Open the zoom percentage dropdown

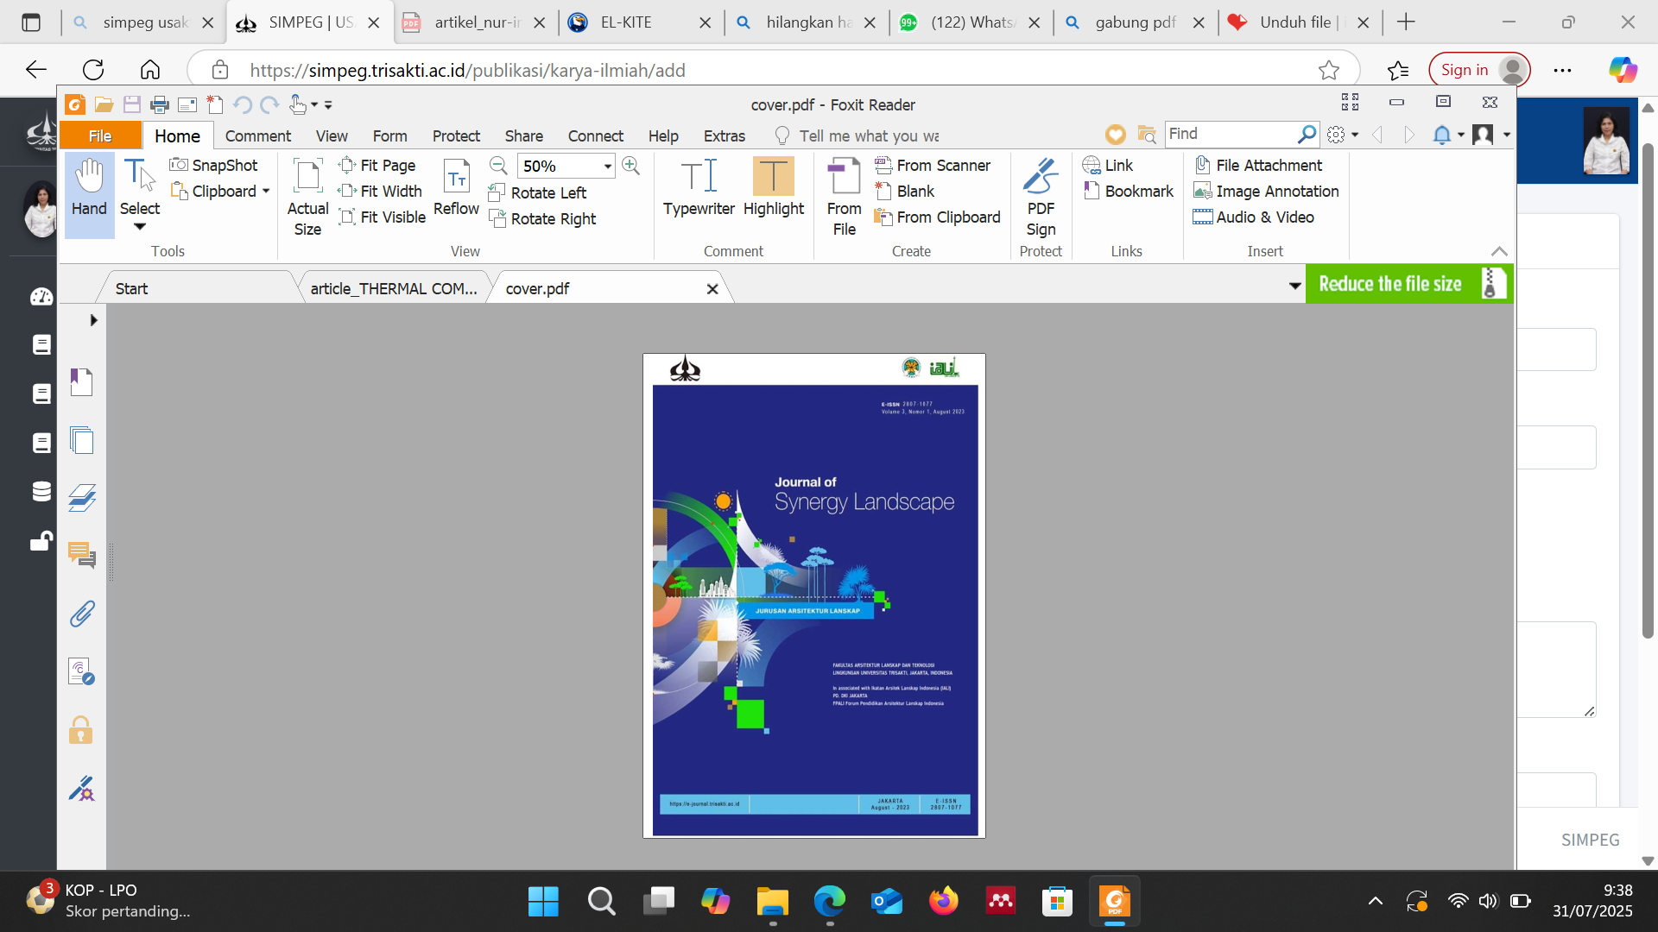click(608, 166)
